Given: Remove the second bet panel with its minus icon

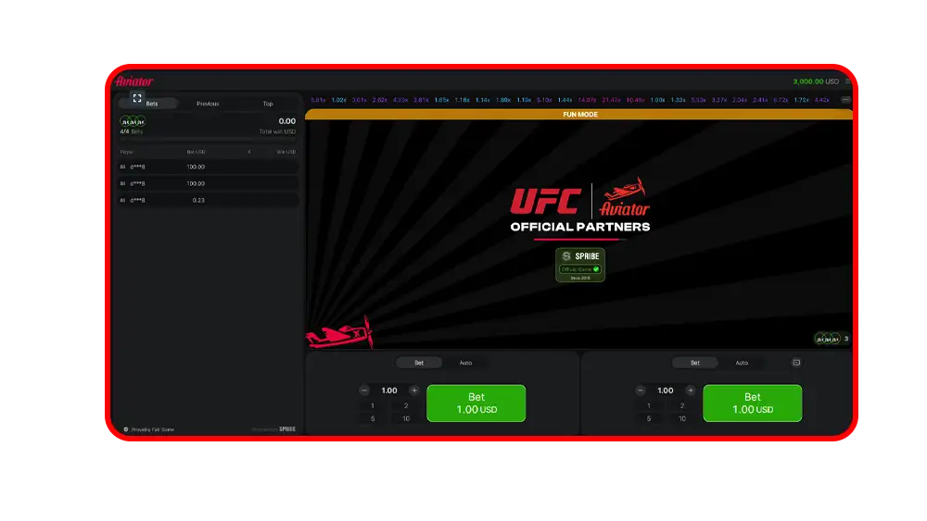Looking at the screenshot, I should click(796, 363).
